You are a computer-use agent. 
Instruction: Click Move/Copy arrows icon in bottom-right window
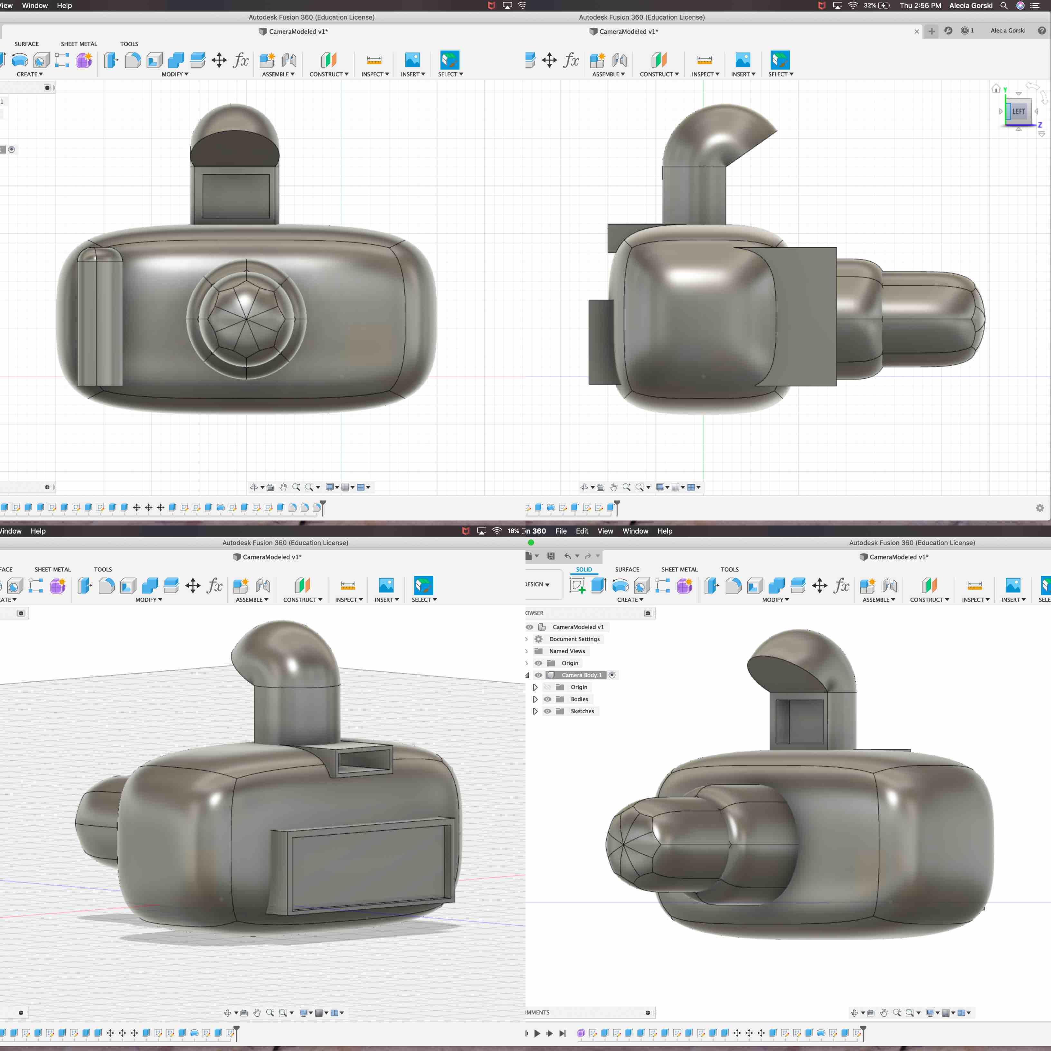(x=820, y=585)
